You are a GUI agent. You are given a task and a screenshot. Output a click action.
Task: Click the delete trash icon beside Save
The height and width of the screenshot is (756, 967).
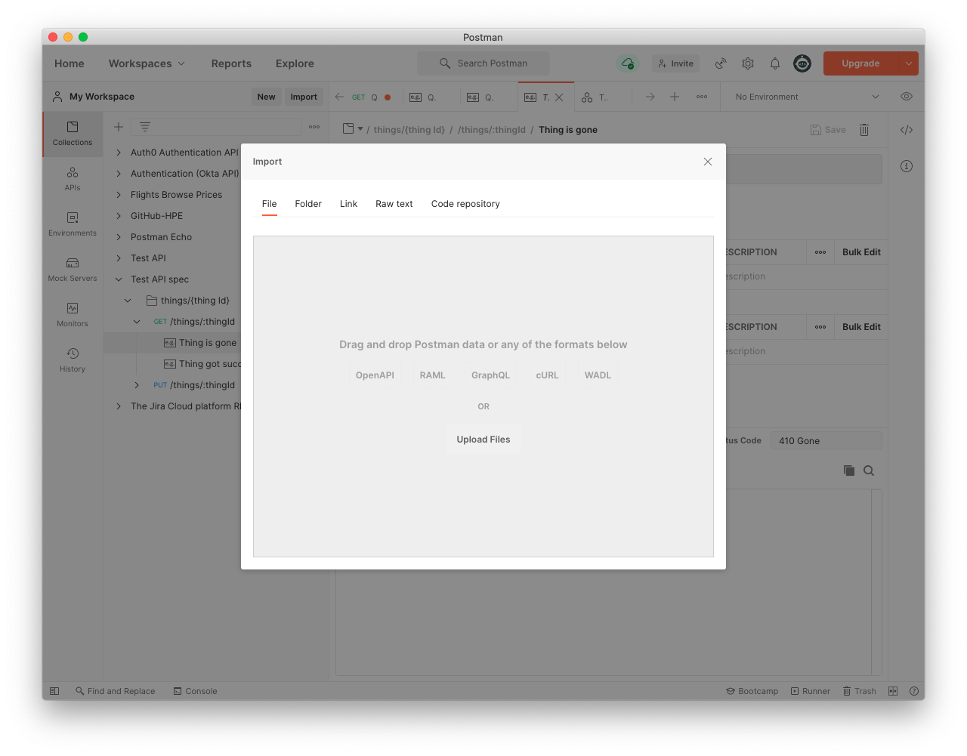click(864, 130)
